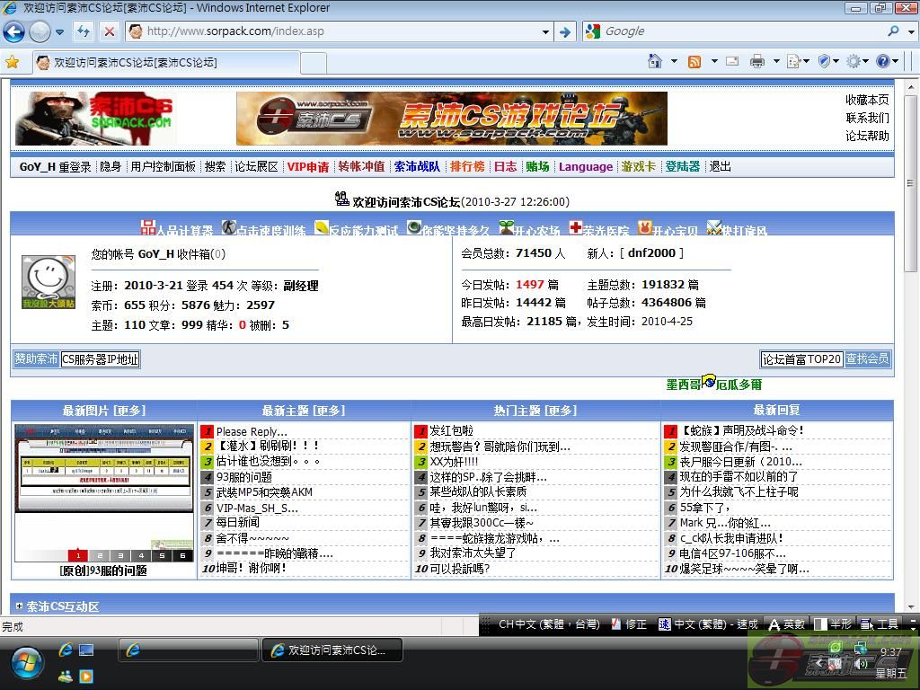Select the 排行榜 navigation item
This screenshot has width=920, height=690.
467,166
